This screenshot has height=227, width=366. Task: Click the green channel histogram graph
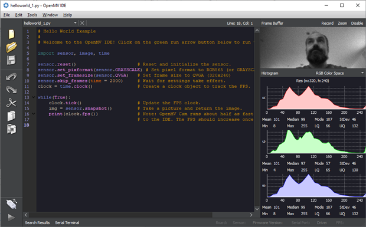316,142
